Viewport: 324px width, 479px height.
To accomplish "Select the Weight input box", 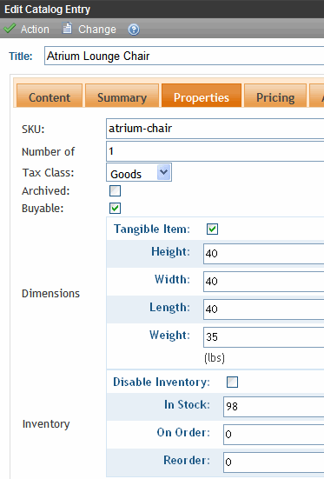I will [263, 337].
